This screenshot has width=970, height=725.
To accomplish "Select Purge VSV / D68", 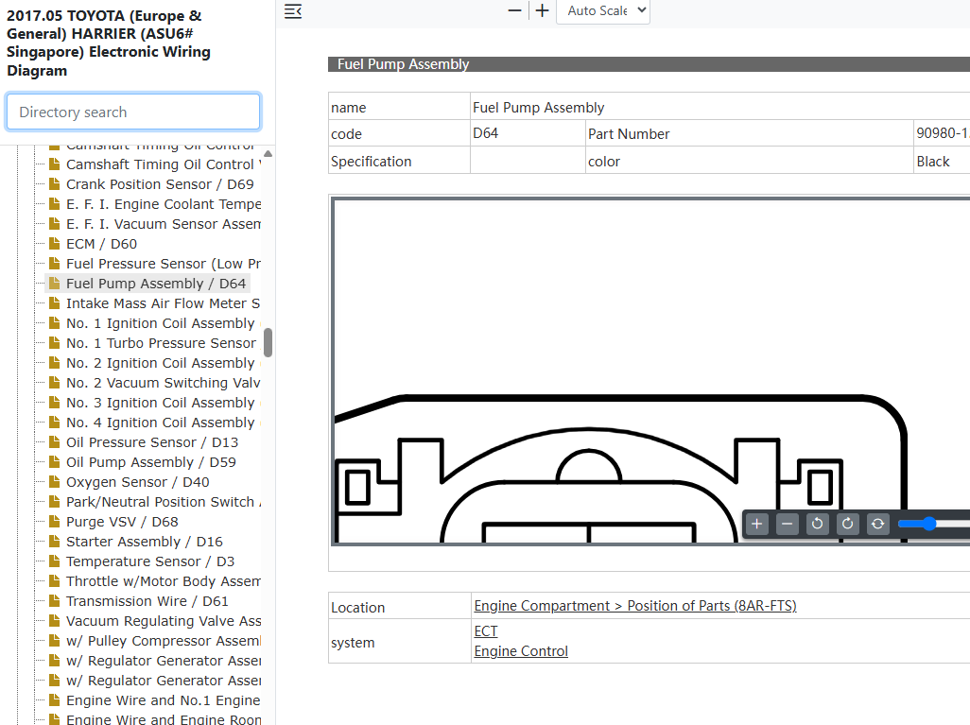I will point(122,522).
